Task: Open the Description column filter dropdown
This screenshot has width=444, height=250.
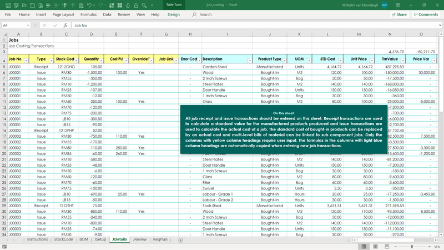Action: [x=250, y=61]
